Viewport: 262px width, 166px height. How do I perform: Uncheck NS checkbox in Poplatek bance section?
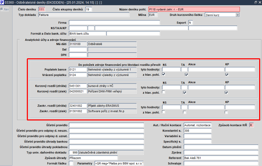point(164,74)
